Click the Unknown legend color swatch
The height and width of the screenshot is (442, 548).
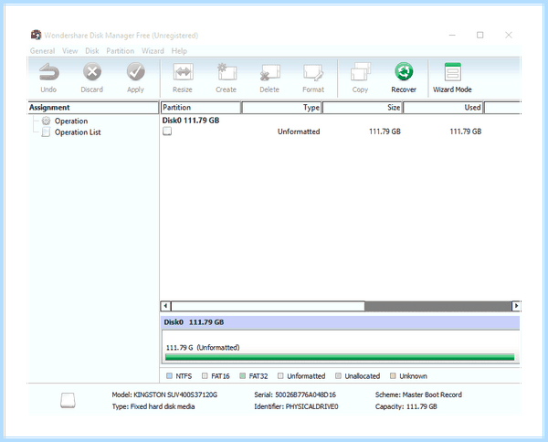393,376
